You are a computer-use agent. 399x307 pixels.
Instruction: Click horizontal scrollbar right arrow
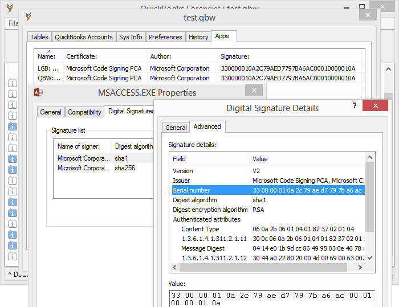tap(360, 267)
